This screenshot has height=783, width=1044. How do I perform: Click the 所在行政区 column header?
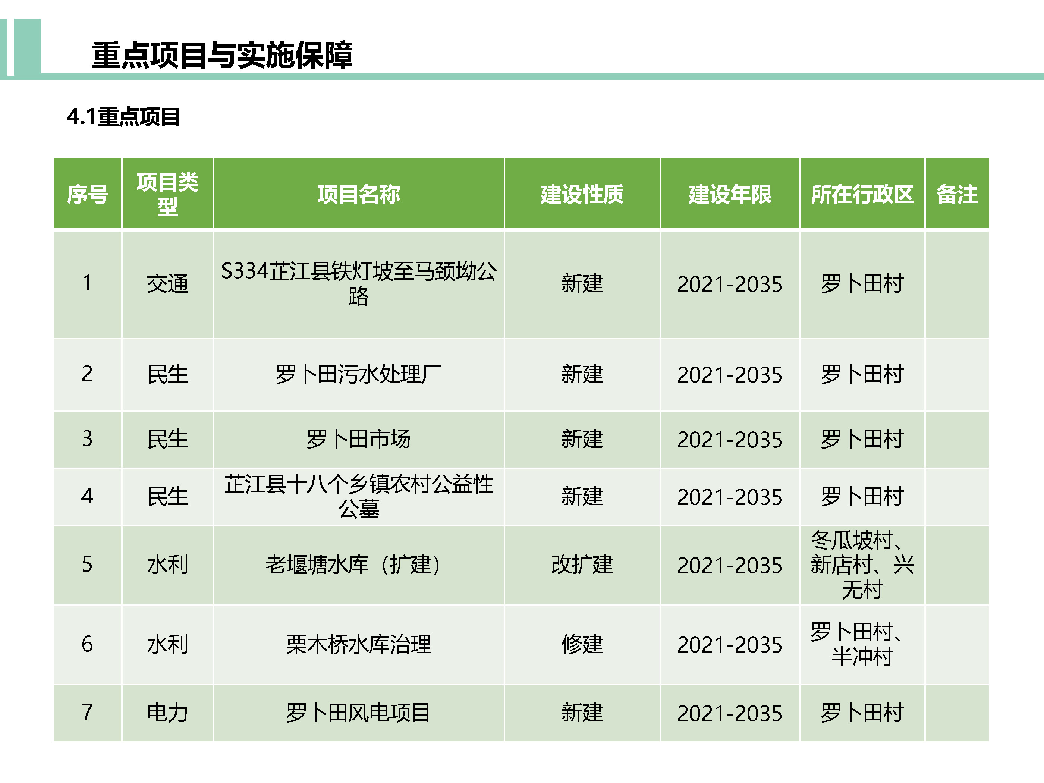[x=862, y=194]
